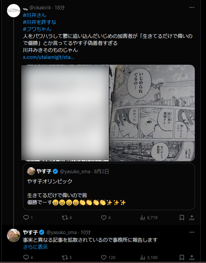
Task: Like the okakirik post with 4 likes
Action: (x=105, y=218)
